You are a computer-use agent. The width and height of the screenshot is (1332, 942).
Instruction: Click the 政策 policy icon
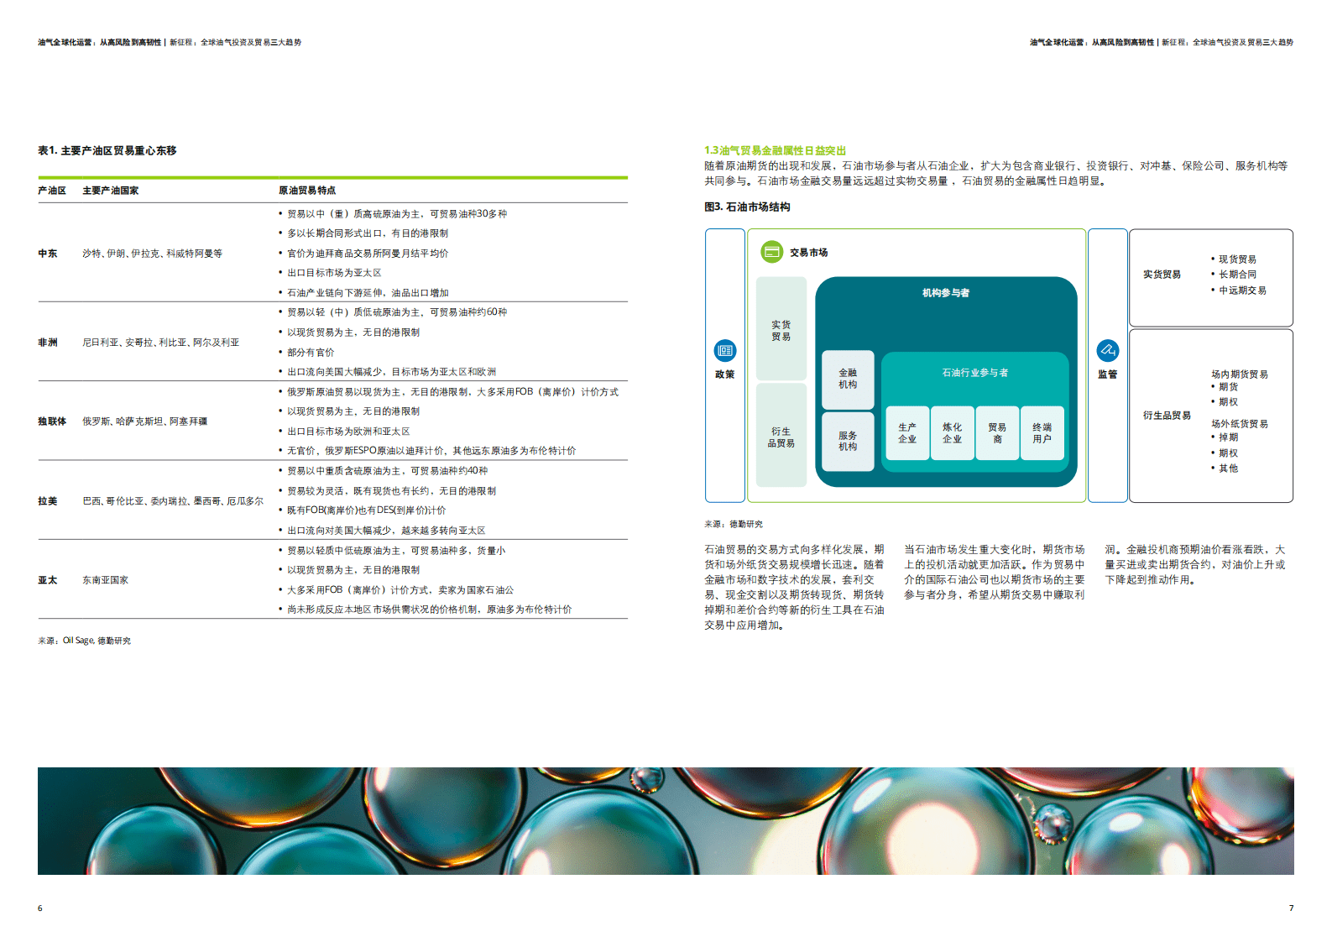tap(724, 350)
